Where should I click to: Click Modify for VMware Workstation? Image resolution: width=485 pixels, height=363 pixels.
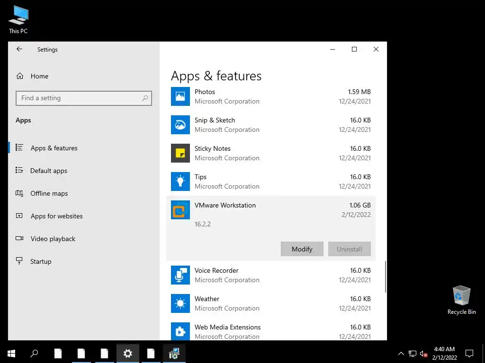tap(302, 249)
